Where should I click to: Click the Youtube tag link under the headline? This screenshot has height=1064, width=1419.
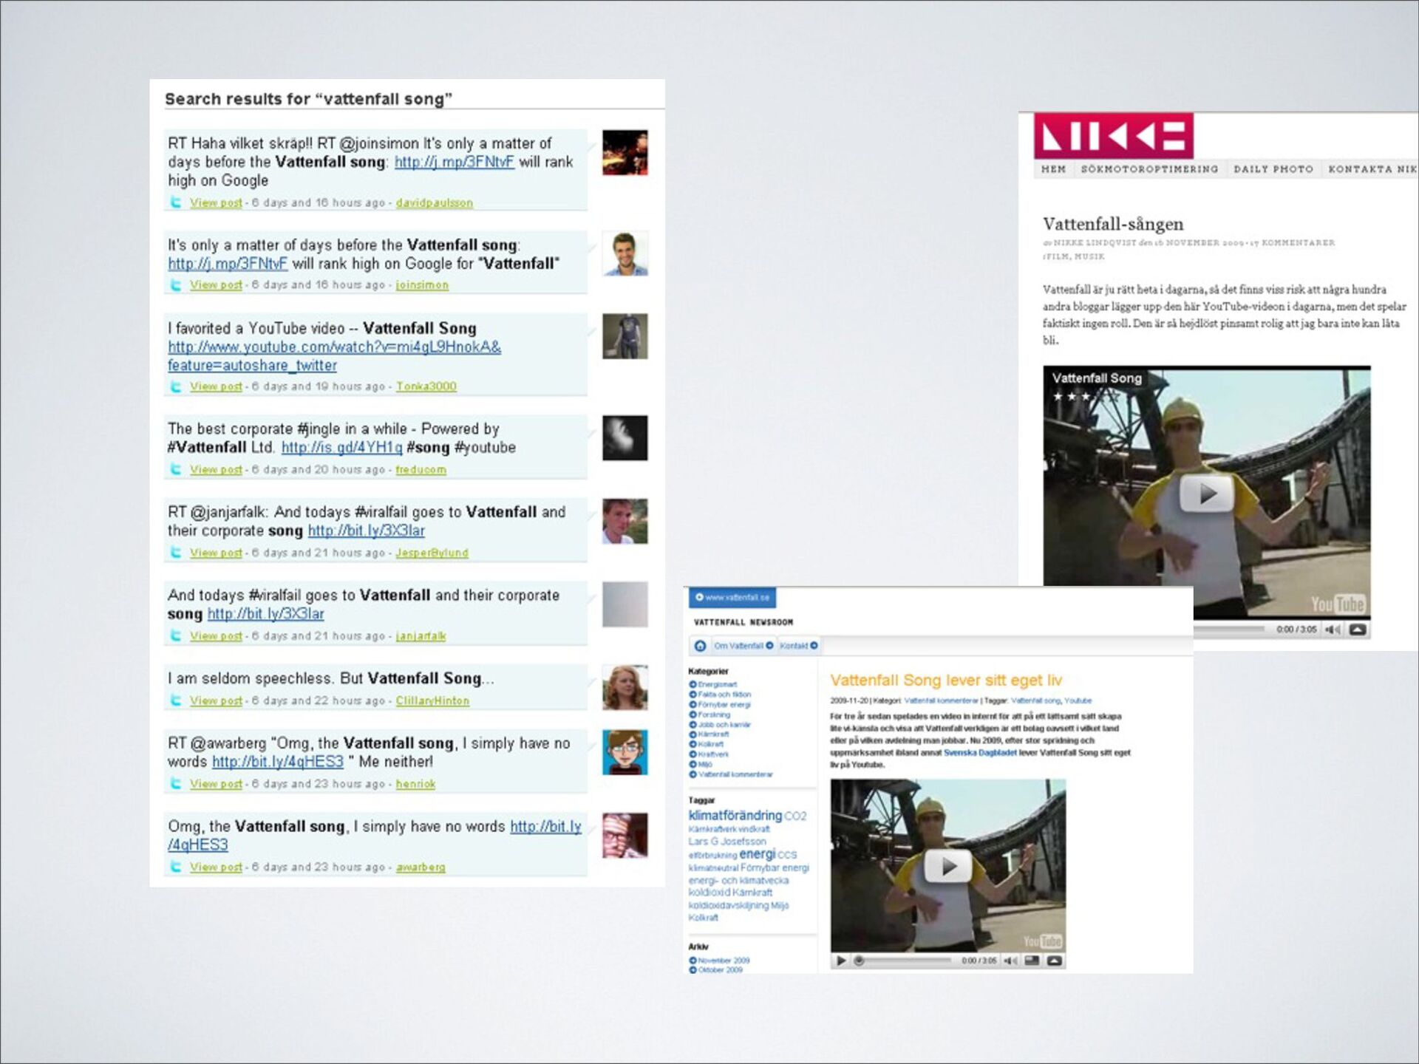1078,700
